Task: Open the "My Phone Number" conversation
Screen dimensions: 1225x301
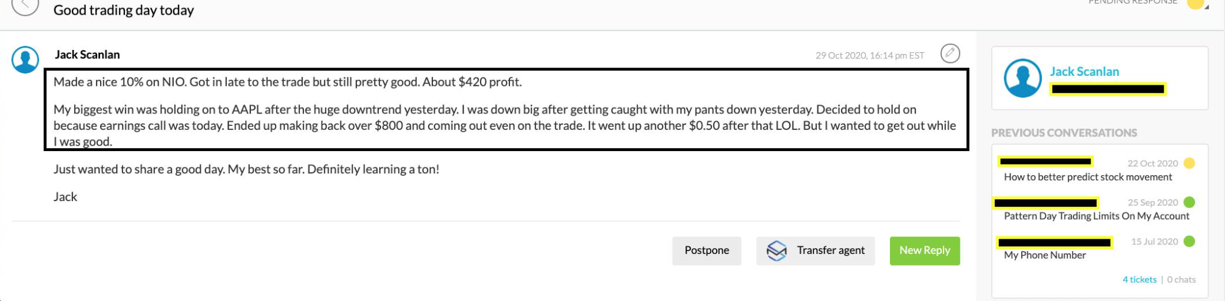Action: tap(1045, 255)
